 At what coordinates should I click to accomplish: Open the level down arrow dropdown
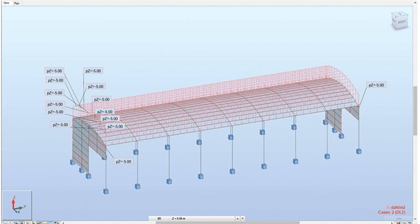coord(243,219)
